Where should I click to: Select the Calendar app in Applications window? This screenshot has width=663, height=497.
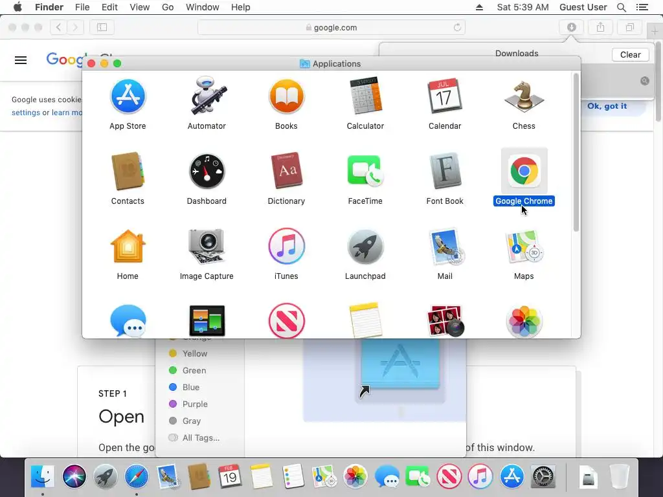(444, 96)
